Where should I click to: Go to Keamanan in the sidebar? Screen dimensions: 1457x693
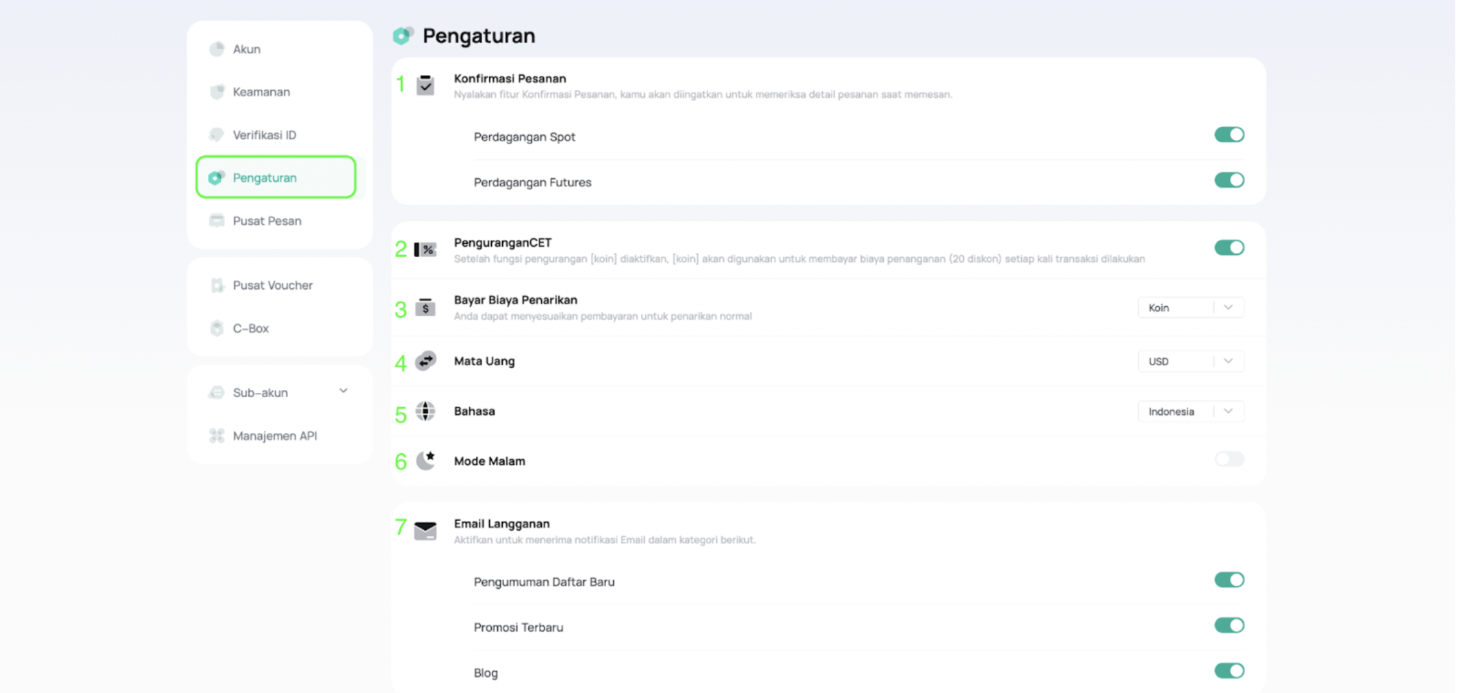pyautogui.click(x=261, y=92)
